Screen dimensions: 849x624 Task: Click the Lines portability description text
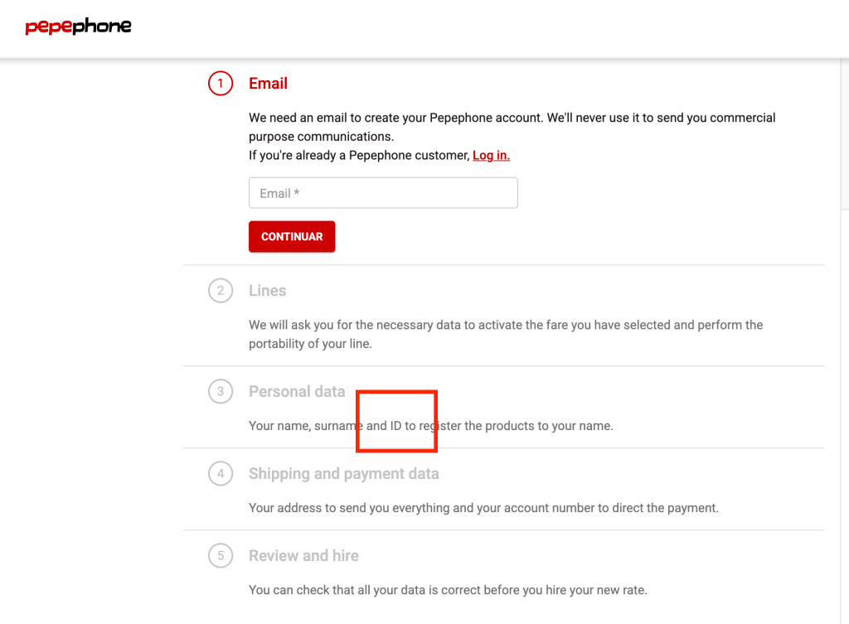point(505,334)
